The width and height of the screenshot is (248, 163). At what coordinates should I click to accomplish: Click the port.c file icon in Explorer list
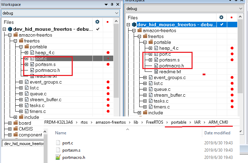(x=58, y=142)
